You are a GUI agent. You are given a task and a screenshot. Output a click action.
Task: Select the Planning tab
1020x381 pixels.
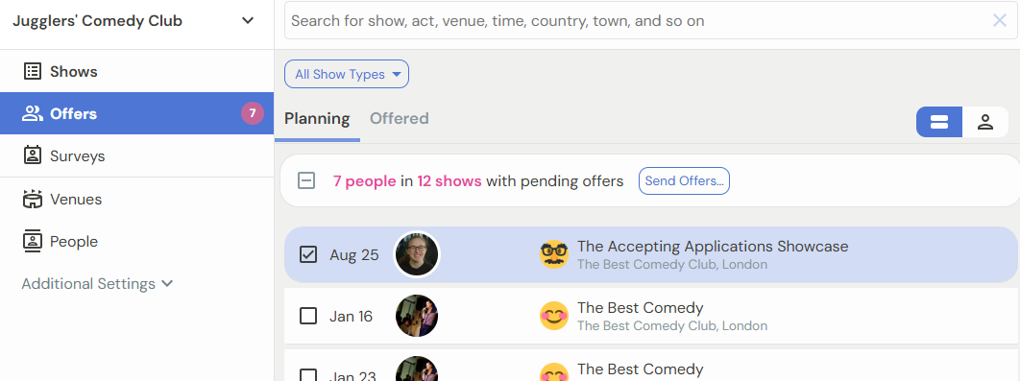318,118
